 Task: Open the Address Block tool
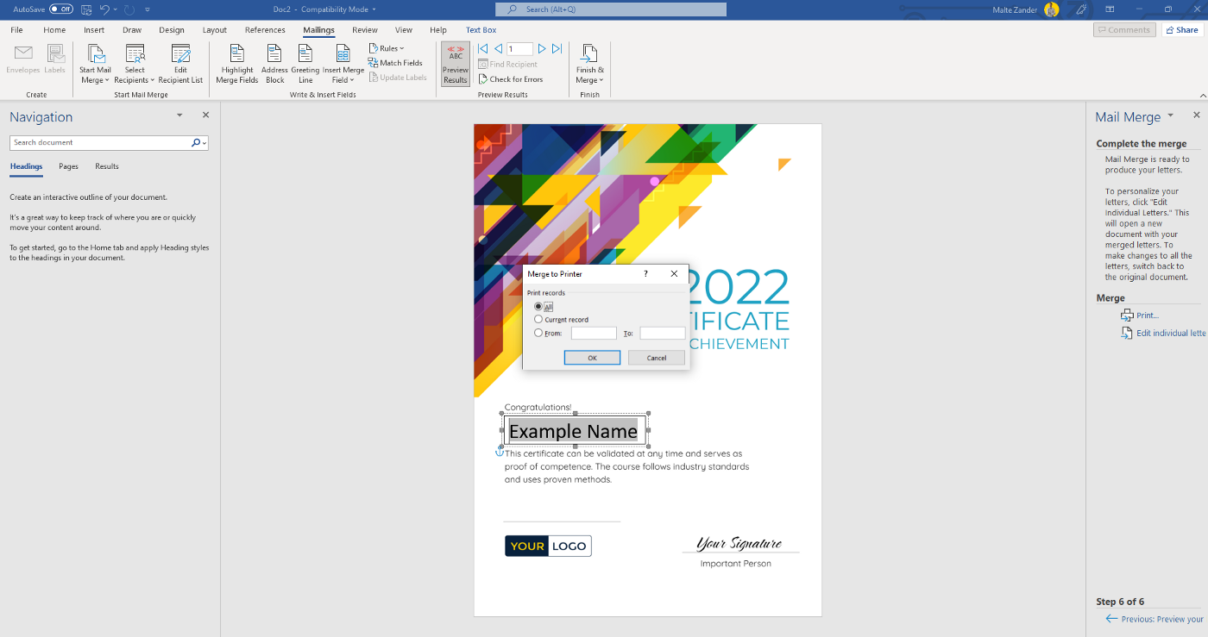pos(274,63)
